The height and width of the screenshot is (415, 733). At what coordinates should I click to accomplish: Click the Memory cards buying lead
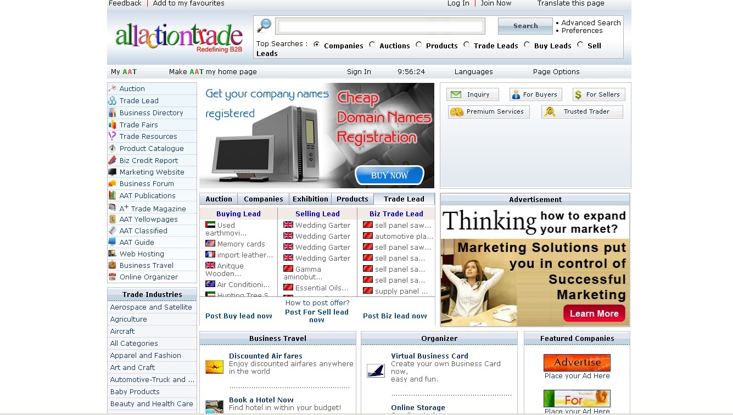pyautogui.click(x=241, y=244)
